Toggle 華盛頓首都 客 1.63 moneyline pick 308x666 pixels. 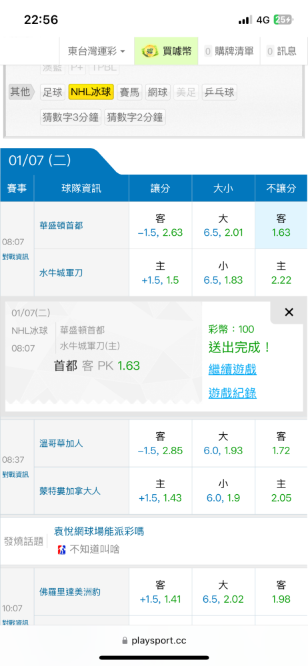[281, 225]
